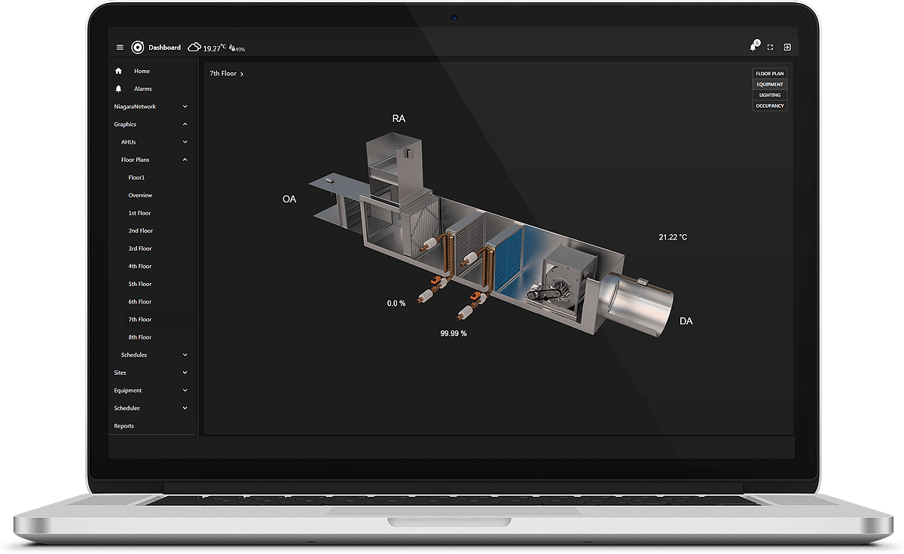Expand the AHUs submenu
This screenshot has width=904, height=554.
click(185, 142)
